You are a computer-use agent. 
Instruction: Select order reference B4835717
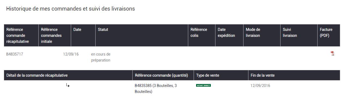click(x=15, y=54)
